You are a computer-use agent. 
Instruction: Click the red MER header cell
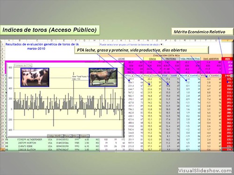(x=227, y=59)
